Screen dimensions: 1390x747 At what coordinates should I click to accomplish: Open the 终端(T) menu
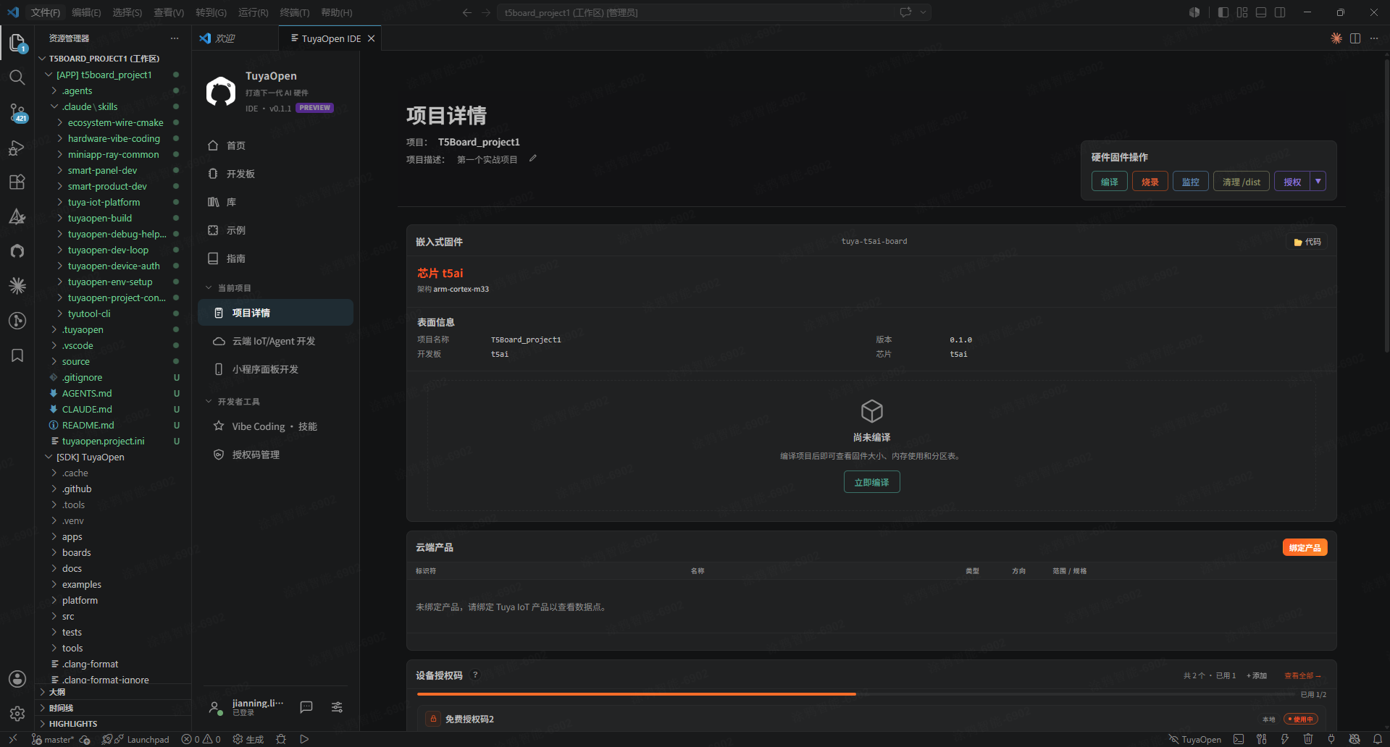[x=294, y=12]
